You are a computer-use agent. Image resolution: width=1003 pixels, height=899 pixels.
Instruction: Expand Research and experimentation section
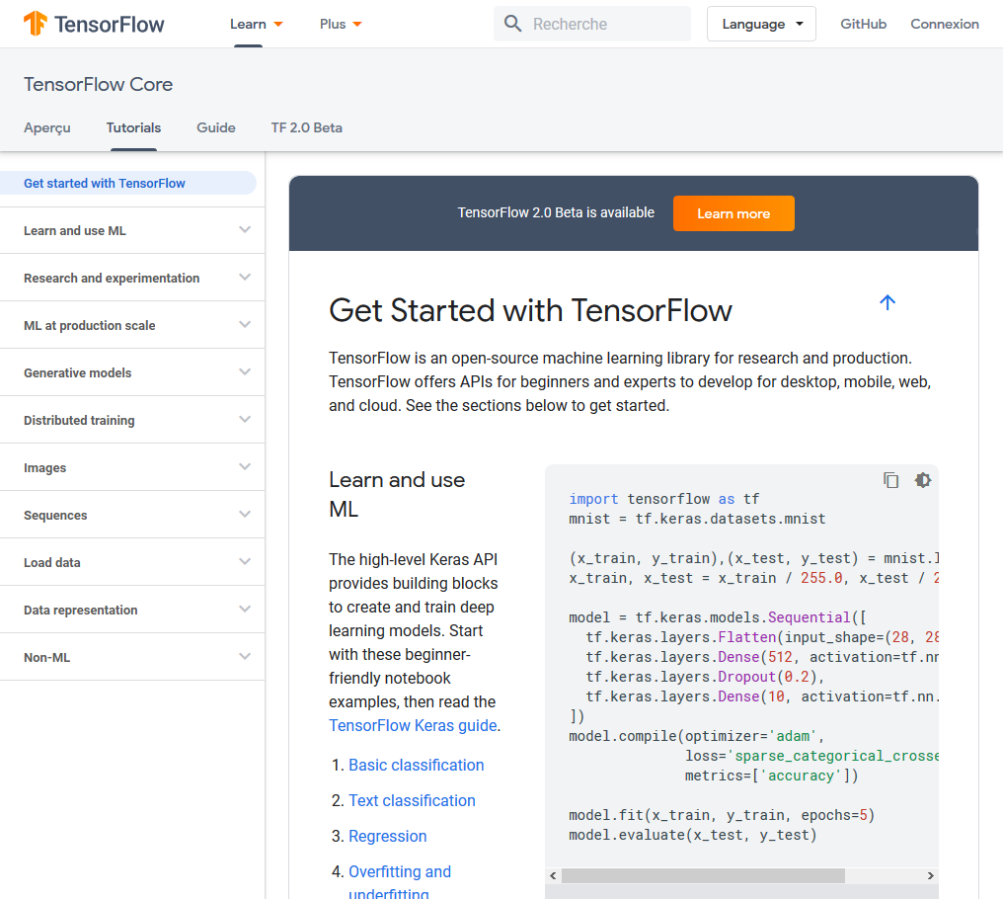[132, 278]
